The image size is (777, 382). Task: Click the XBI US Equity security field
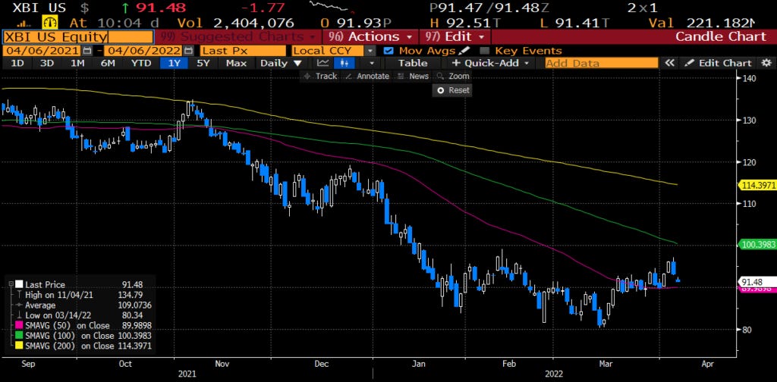(x=78, y=36)
